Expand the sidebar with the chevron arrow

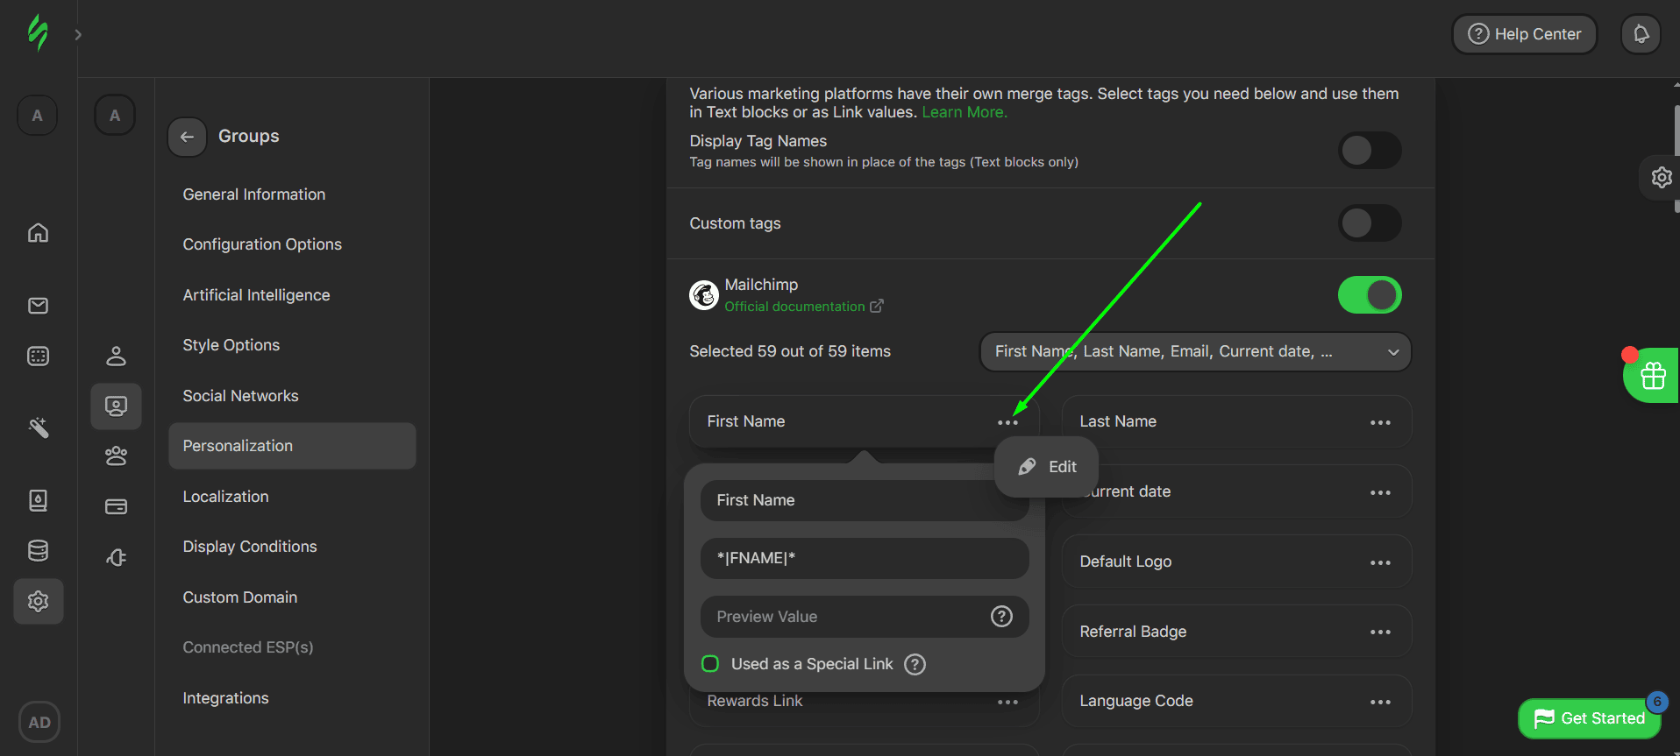(78, 34)
